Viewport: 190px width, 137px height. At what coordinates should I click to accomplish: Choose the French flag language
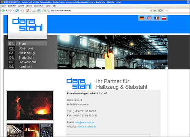point(157,18)
